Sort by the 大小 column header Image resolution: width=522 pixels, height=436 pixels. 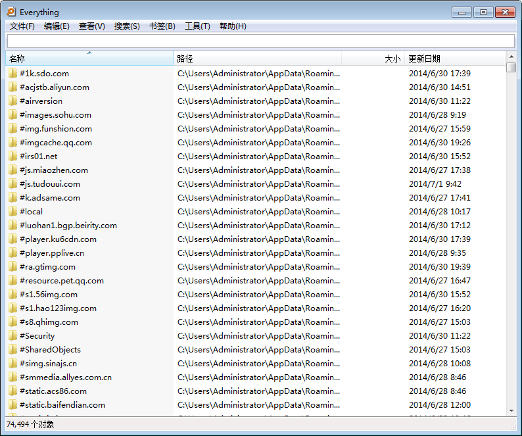pyautogui.click(x=373, y=59)
